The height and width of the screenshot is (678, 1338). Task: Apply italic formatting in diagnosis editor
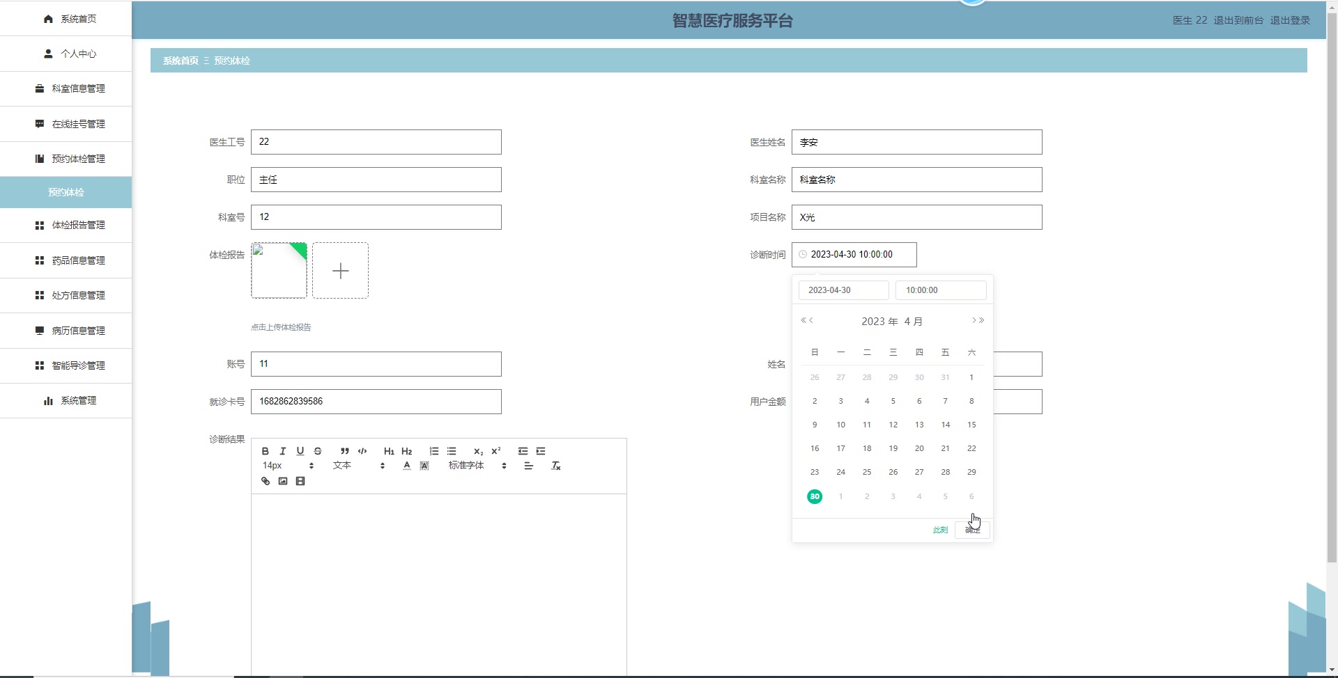point(283,451)
